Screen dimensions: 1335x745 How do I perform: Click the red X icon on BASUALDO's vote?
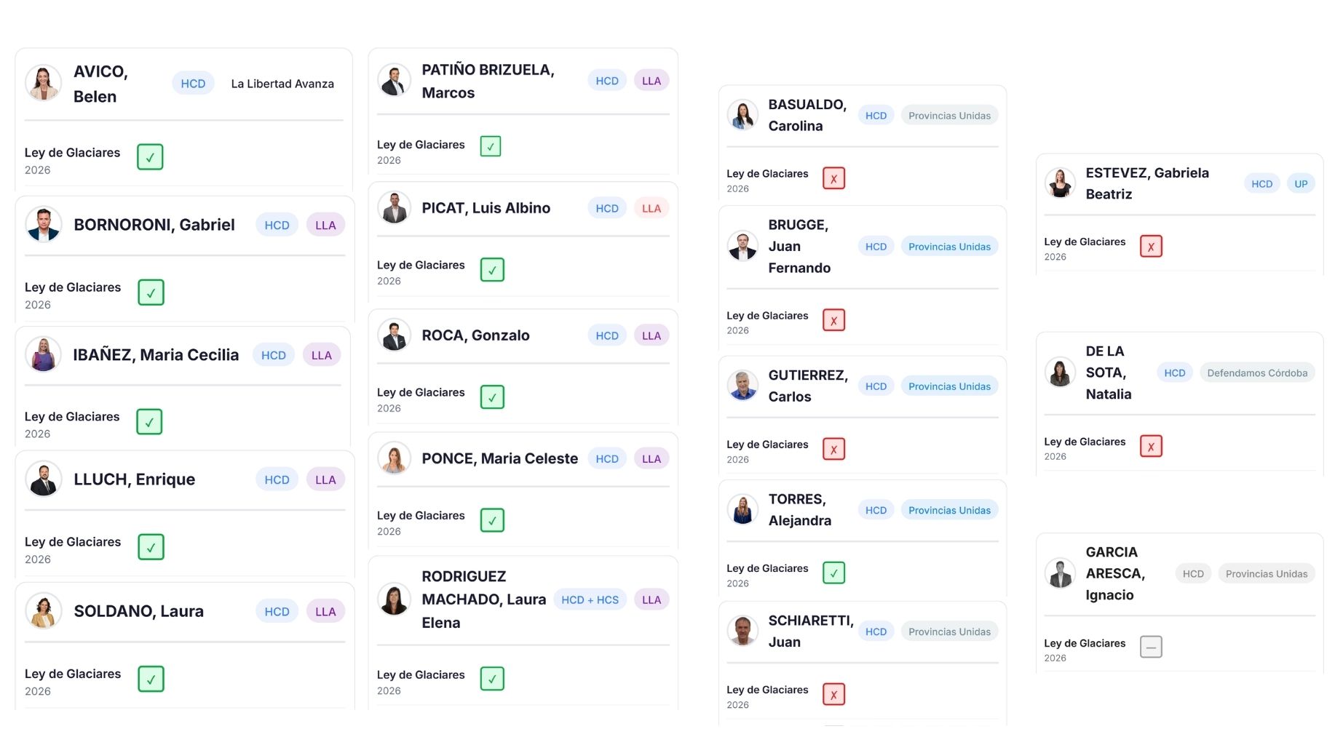coord(833,178)
